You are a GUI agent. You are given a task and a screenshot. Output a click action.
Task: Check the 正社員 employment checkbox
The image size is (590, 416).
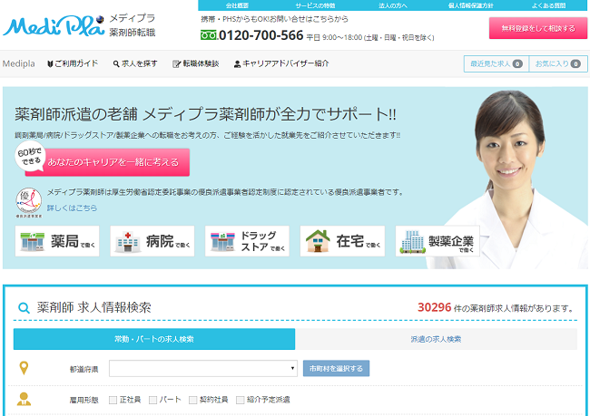tap(113, 400)
